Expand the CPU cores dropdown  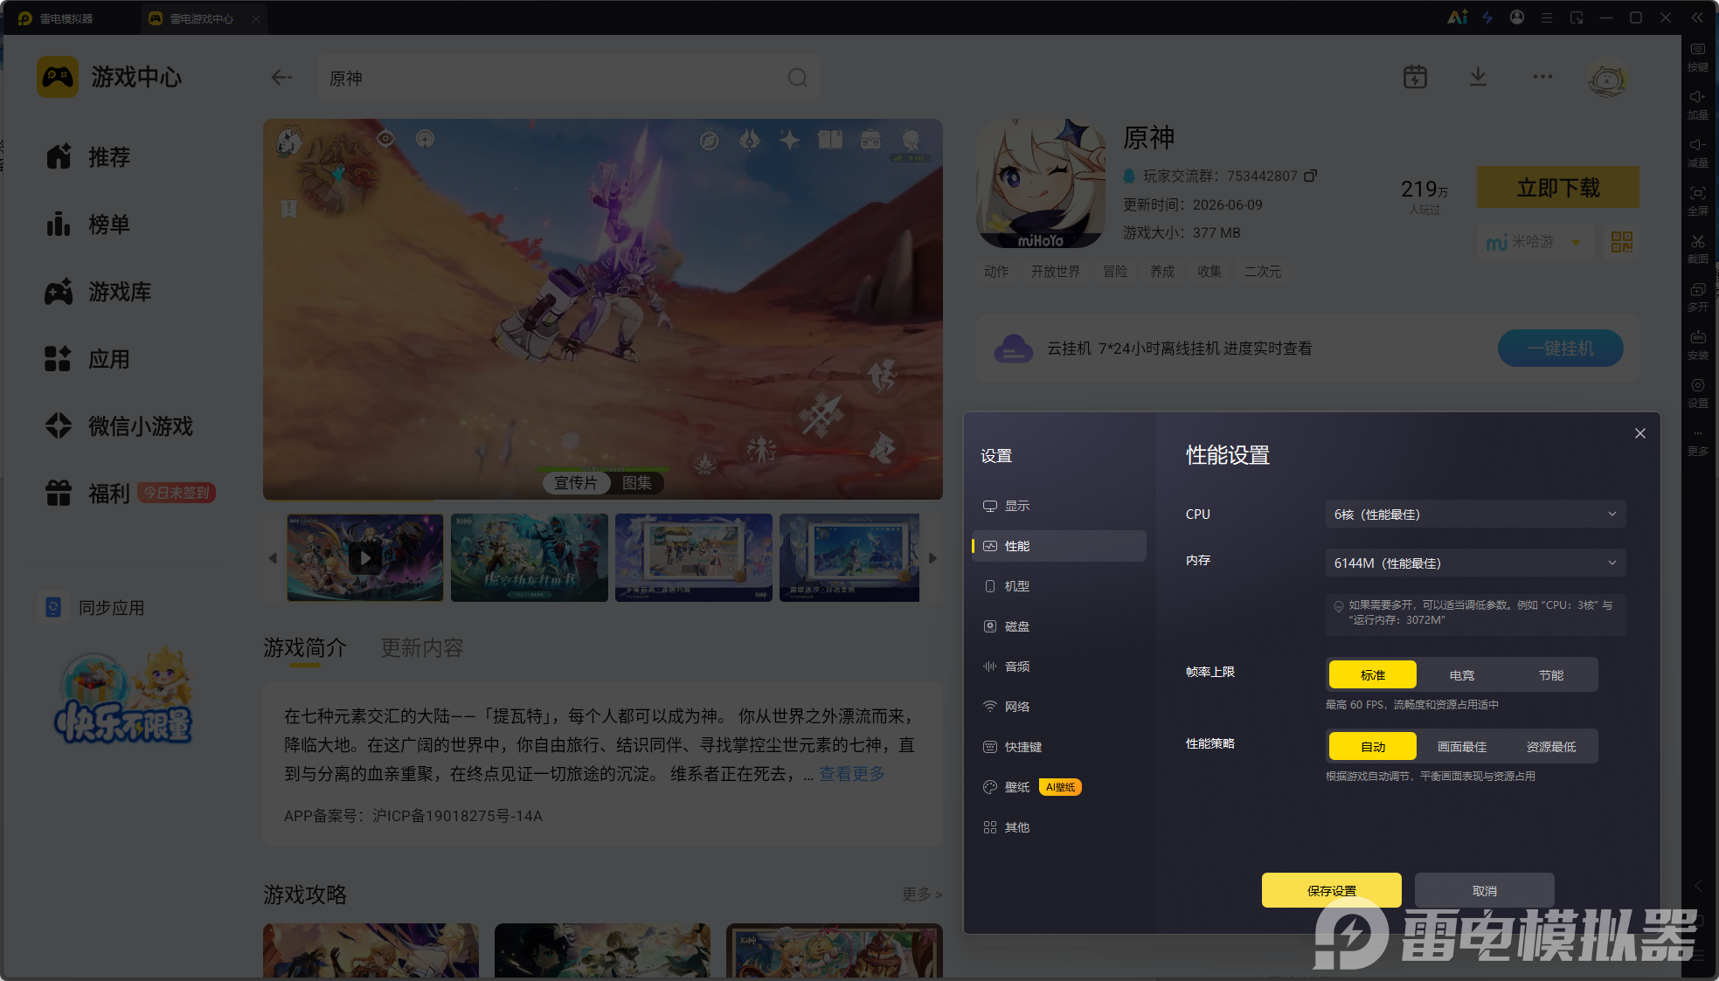pyautogui.click(x=1475, y=515)
